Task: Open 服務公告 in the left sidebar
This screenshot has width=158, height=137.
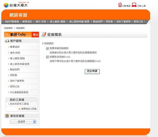Action: click(15, 86)
